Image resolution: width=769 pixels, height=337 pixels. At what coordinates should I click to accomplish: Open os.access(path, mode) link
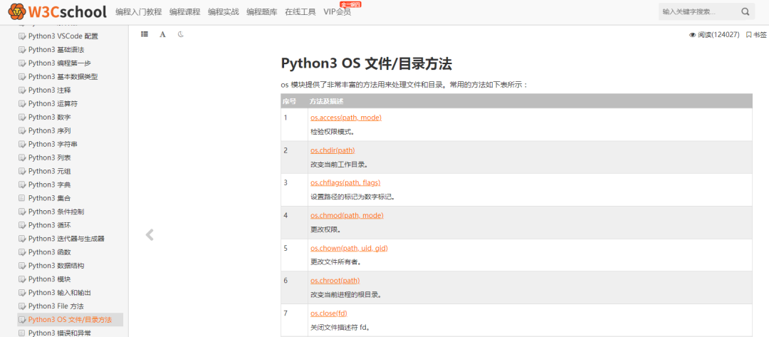tap(346, 118)
